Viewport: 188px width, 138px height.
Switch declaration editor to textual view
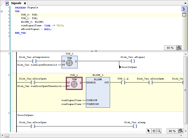pos(184,9)
